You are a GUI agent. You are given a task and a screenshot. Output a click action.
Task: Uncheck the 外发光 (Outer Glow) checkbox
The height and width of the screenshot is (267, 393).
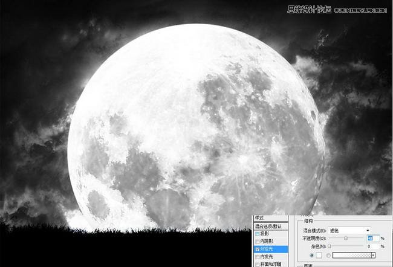[258, 249]
